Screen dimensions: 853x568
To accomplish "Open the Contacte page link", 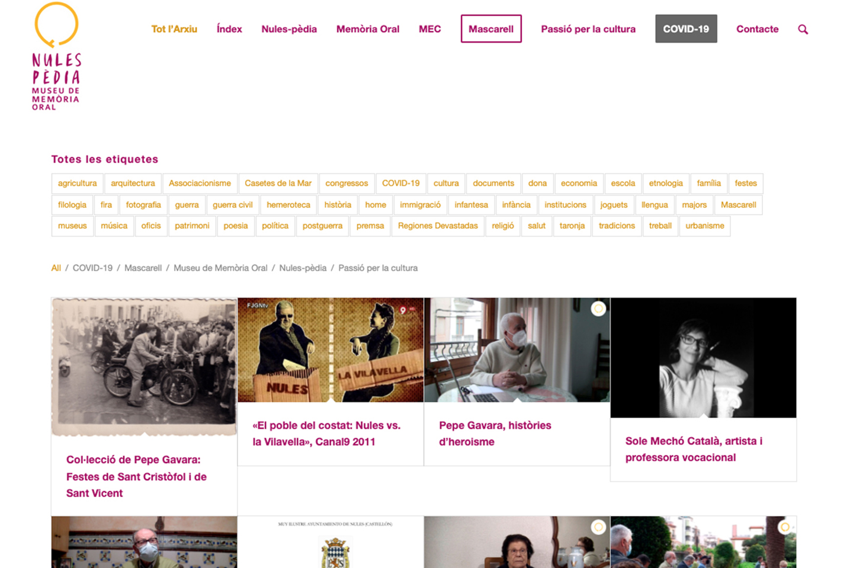I will tap(757, 29).
